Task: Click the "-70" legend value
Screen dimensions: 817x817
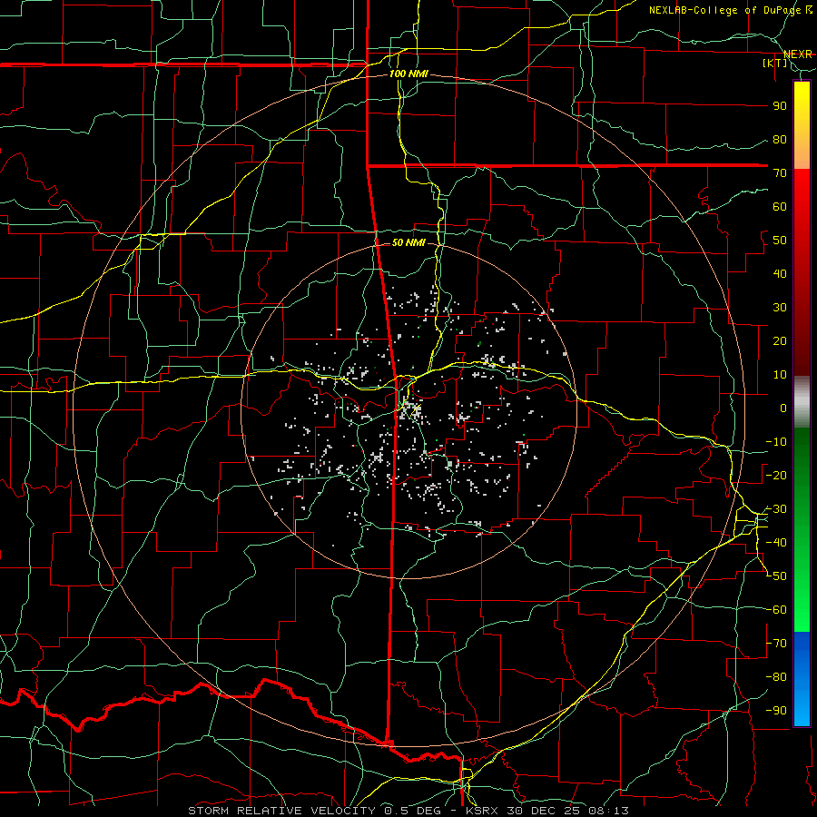Action: pos(776,644)
